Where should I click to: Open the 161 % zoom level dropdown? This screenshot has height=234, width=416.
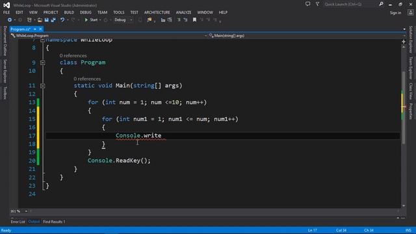[x=19, y=211]
